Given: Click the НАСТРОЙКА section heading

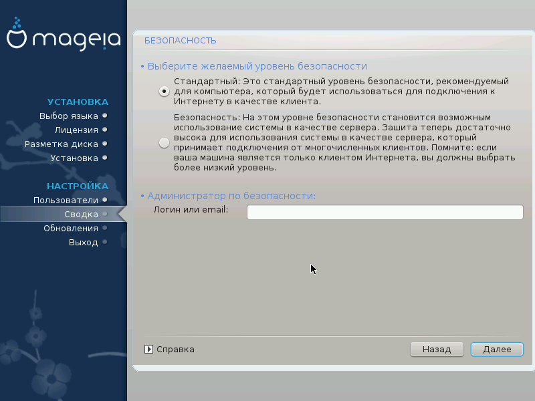Looking at the screenshot, I should click(x=78, y=186).
